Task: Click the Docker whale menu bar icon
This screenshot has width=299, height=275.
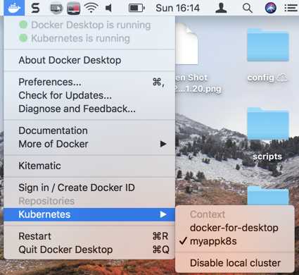Action: tap(14, 8)
